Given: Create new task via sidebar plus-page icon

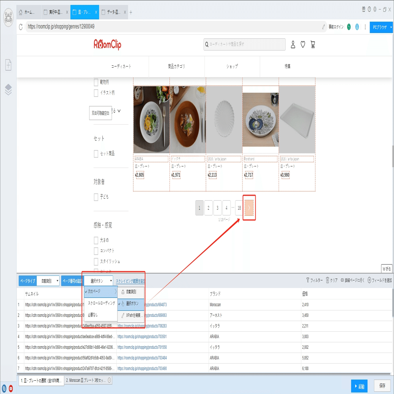Looking at the screenshot, I should coord(8,65).
